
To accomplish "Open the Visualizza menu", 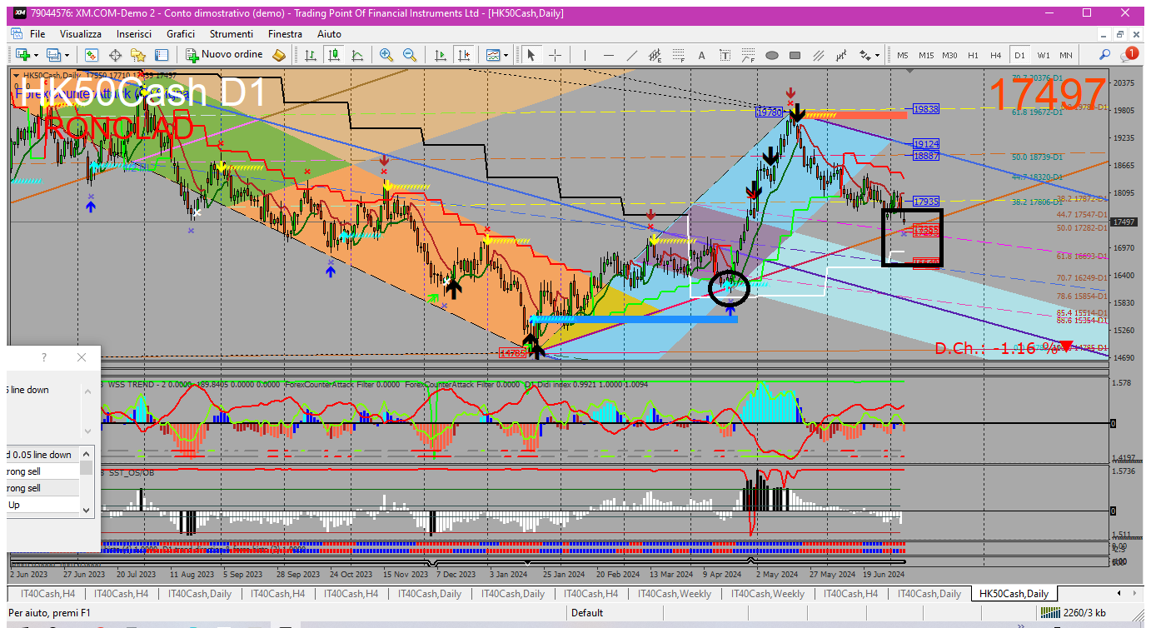I will tap(81, 34).
